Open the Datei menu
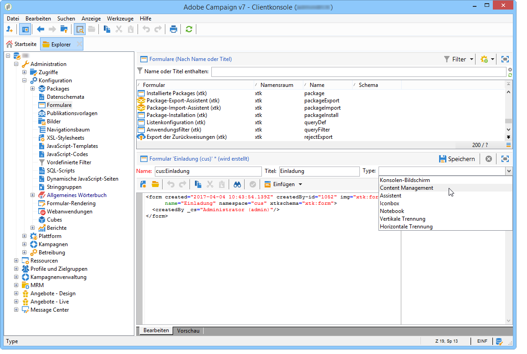This screenshot has height=354, width=527. pyautogui.click(x=13, y=19)
